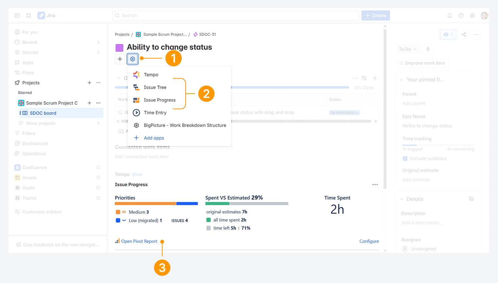Click Customize sidebar
The height and width of the screenshot is (283, 498).
(x=42, y=212)
